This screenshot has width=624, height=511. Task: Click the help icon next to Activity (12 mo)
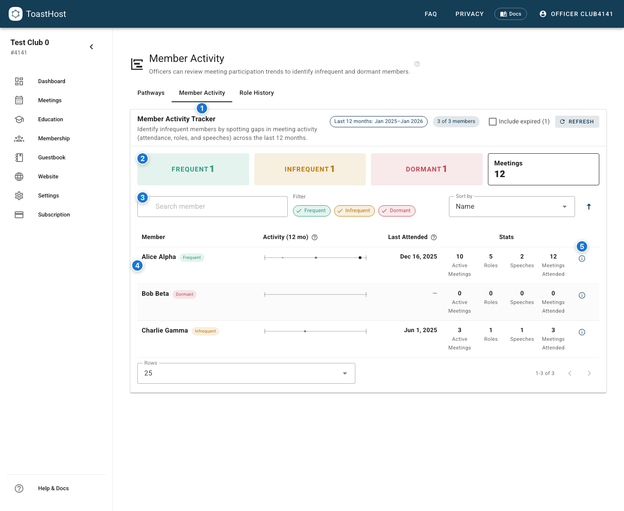point(315,237)
